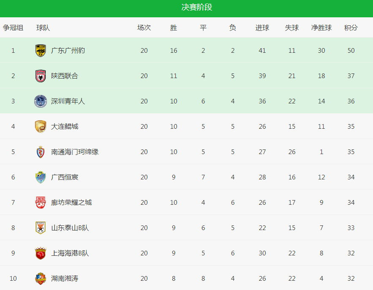
Task: Click the 净胜球 column header
Action: pyautogui.click(x=321, y=27)
